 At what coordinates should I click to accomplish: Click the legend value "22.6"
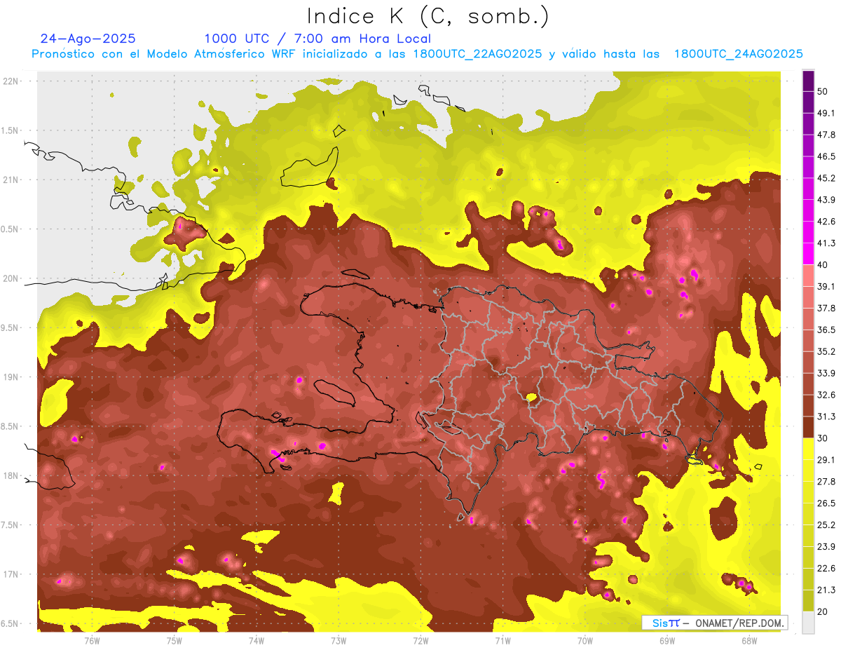tap(826, 569)
